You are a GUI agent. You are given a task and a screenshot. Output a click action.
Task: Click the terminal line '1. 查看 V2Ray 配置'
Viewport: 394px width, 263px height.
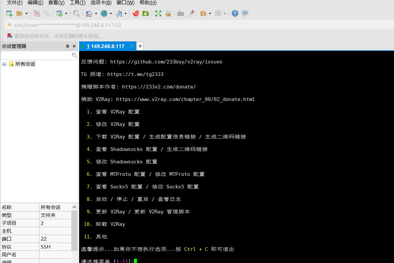point(113,112)
